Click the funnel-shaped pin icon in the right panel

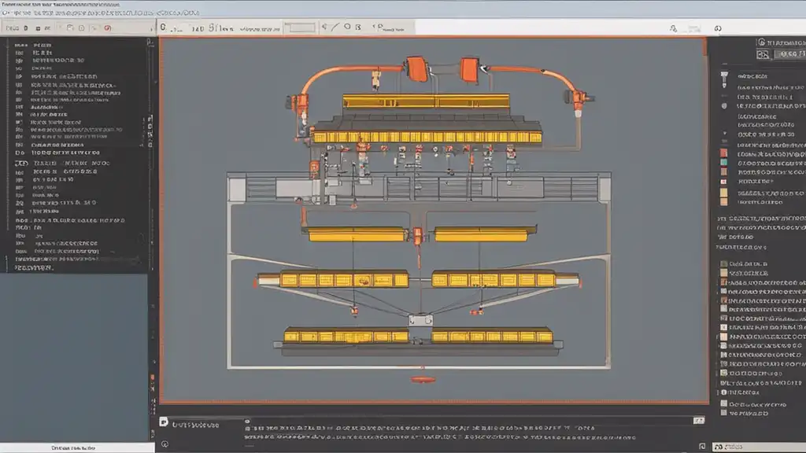point(724,78)
